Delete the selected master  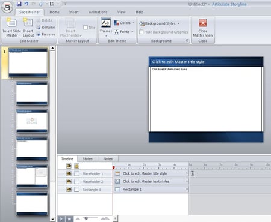44,20
